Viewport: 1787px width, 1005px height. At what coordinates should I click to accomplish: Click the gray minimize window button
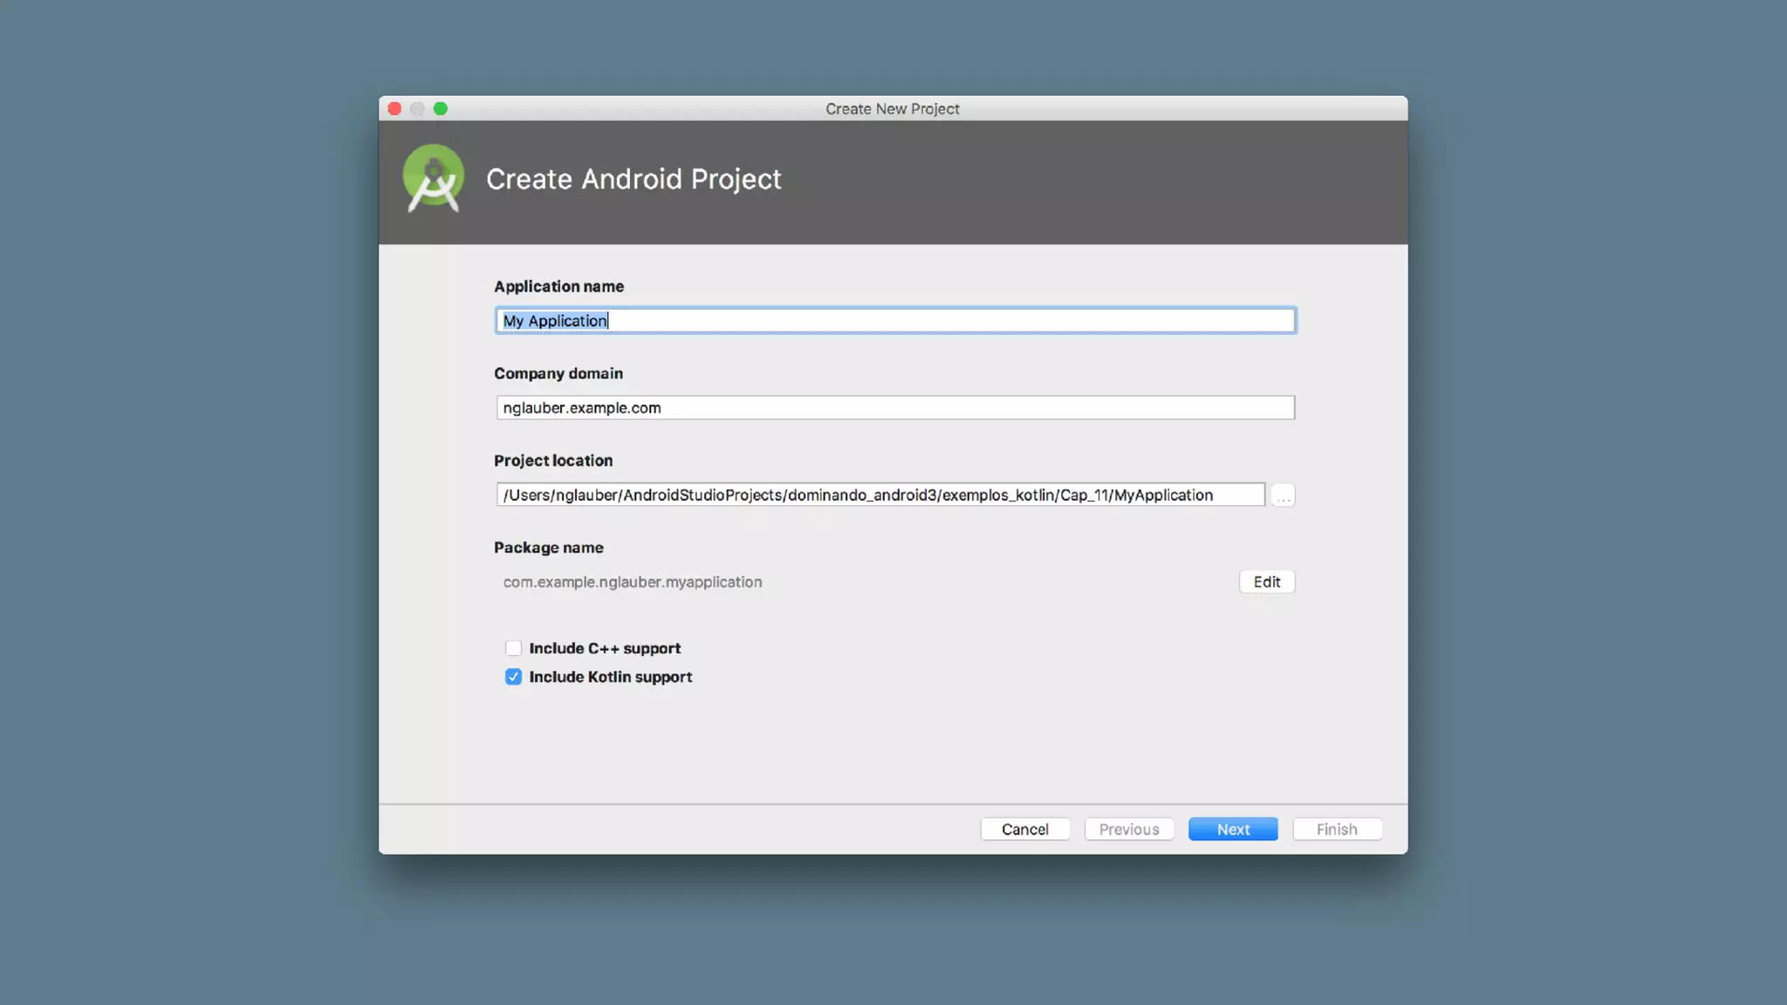click(417, 109)
